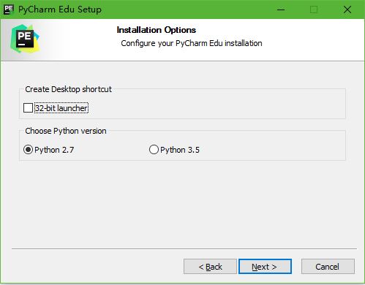This screenshot has height=285, width=365.
Task: Click the PE icon in the title bar
Action: coord(9,9)
